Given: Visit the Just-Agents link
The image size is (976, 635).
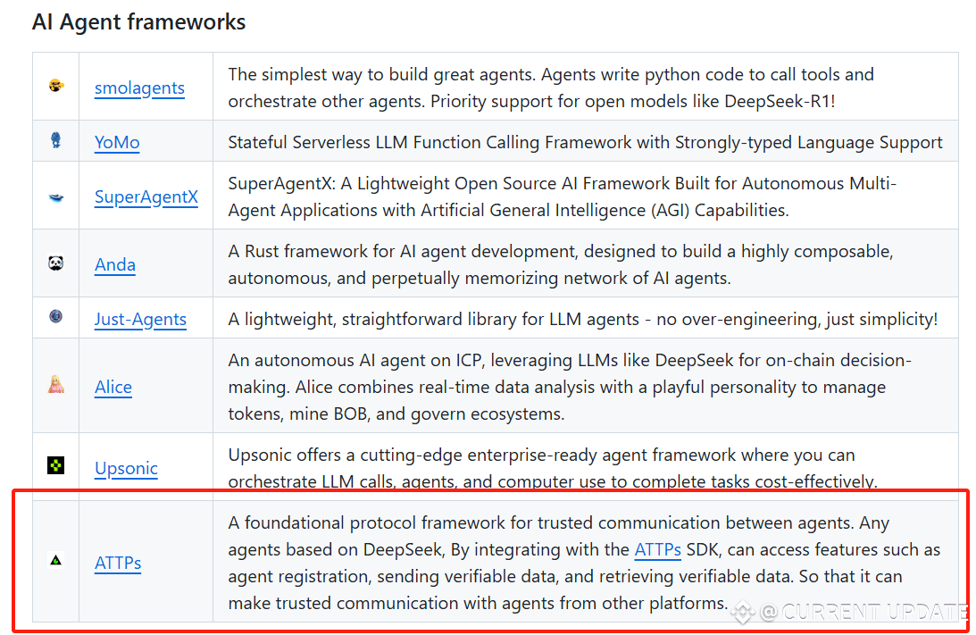Looking at the screenshot, I should pos(140,319).
